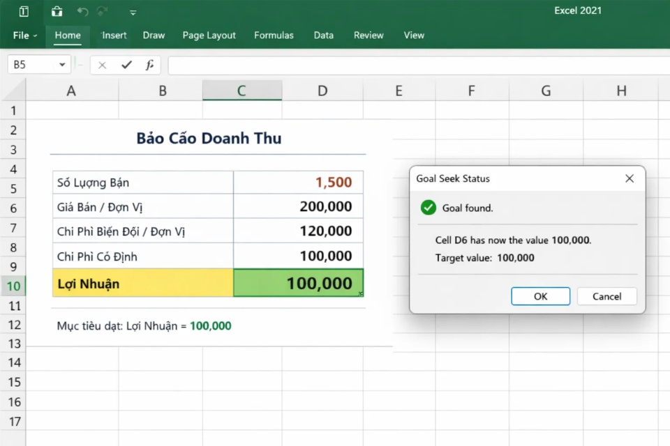670x446 pixels.
Task: Click inside the formula bar input field
Action: pos(349,64)
